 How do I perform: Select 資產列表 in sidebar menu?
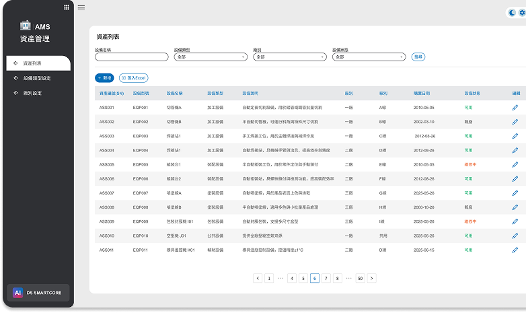[32, 63]
